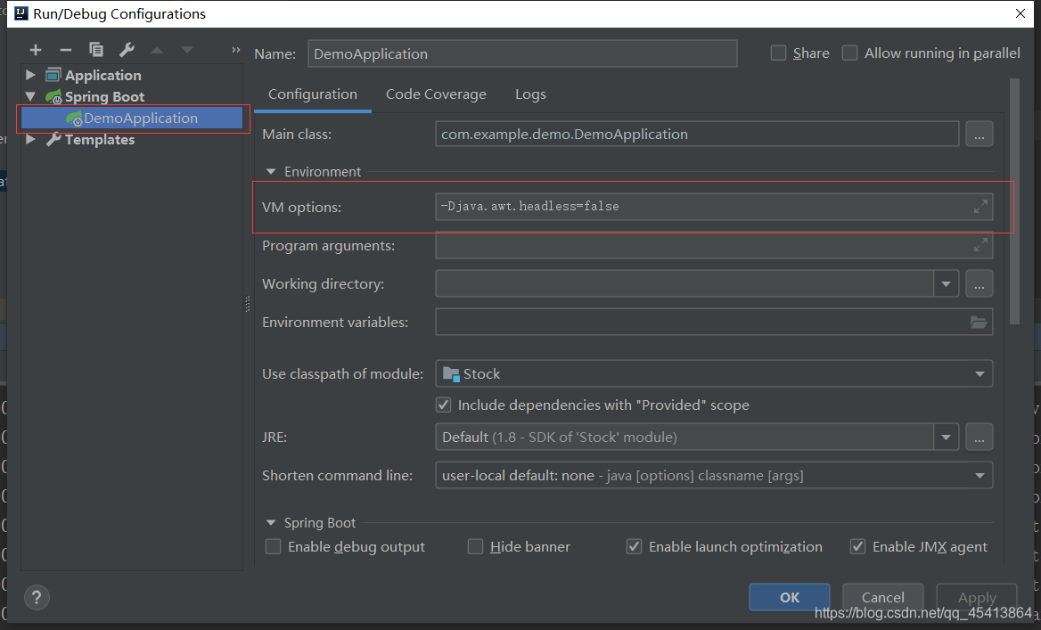Open defaults editing via wrench icon
The image size is (1041, 630).
(x=127, y=50)
